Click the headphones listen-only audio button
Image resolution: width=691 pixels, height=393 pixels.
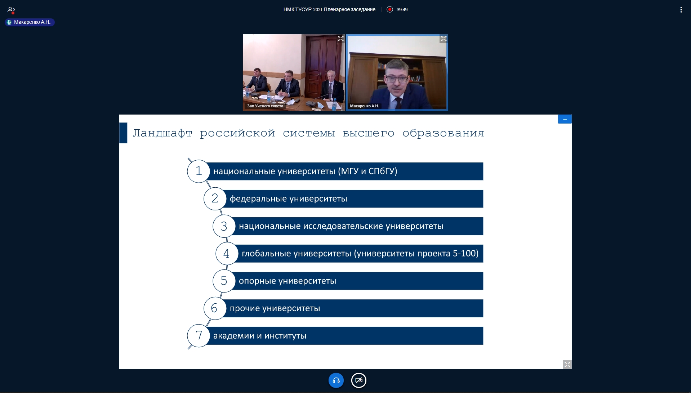coord(336,380)
